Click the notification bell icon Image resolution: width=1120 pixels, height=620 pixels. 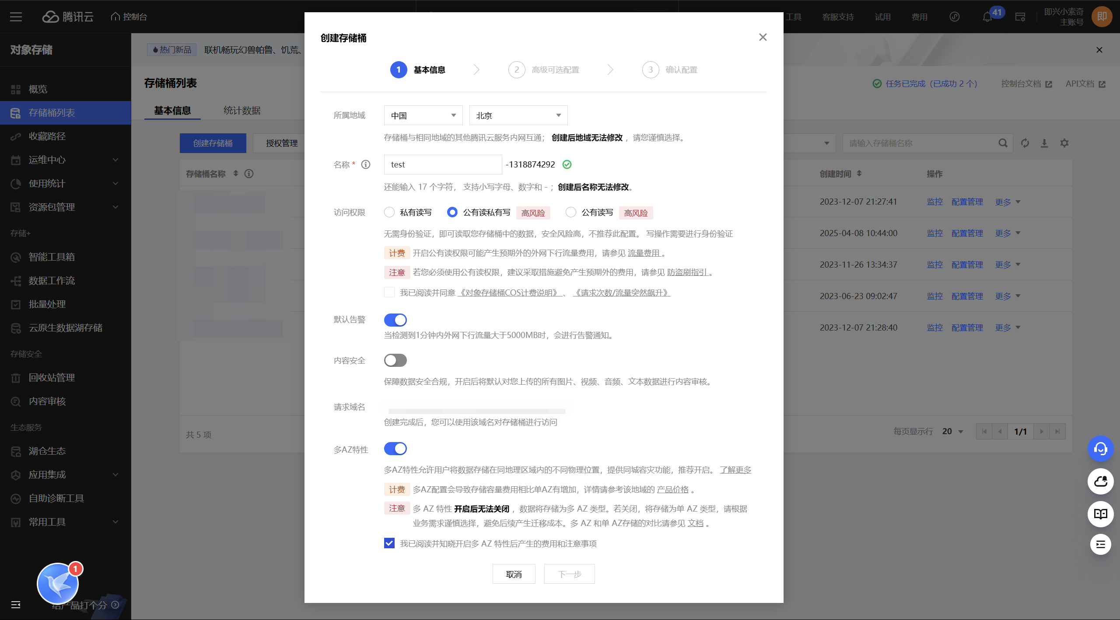pyautogui.click(x=987, y=17)
